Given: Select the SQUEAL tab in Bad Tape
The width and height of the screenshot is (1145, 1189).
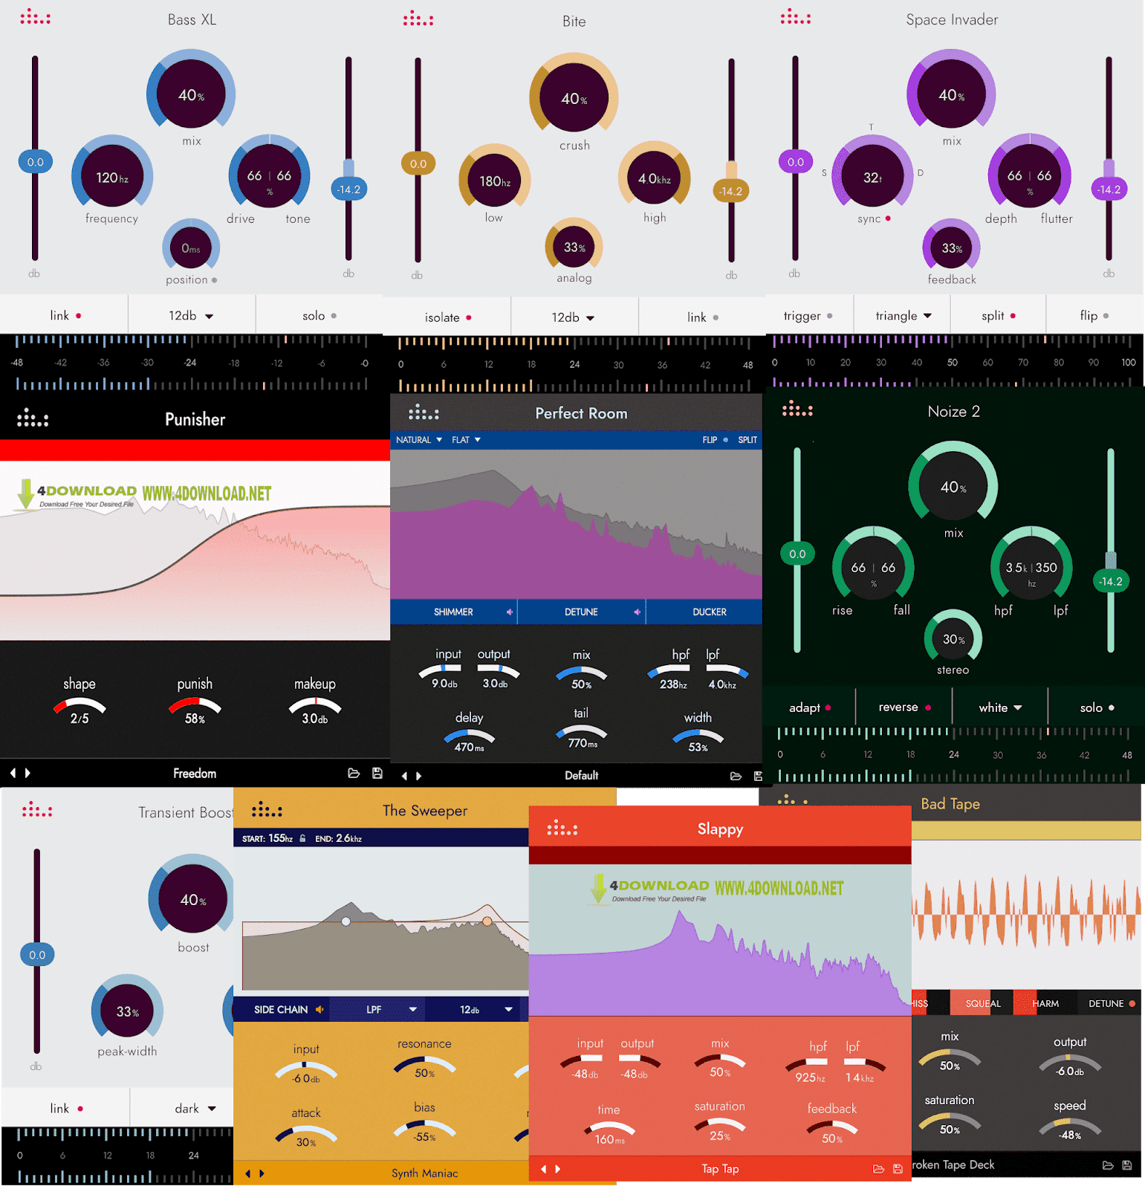Looking at the screenshot, I should (x=982, y=1003).
